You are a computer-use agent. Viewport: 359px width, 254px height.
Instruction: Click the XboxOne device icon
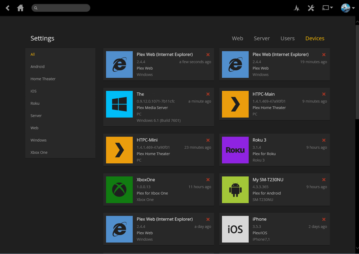[120, 190]
